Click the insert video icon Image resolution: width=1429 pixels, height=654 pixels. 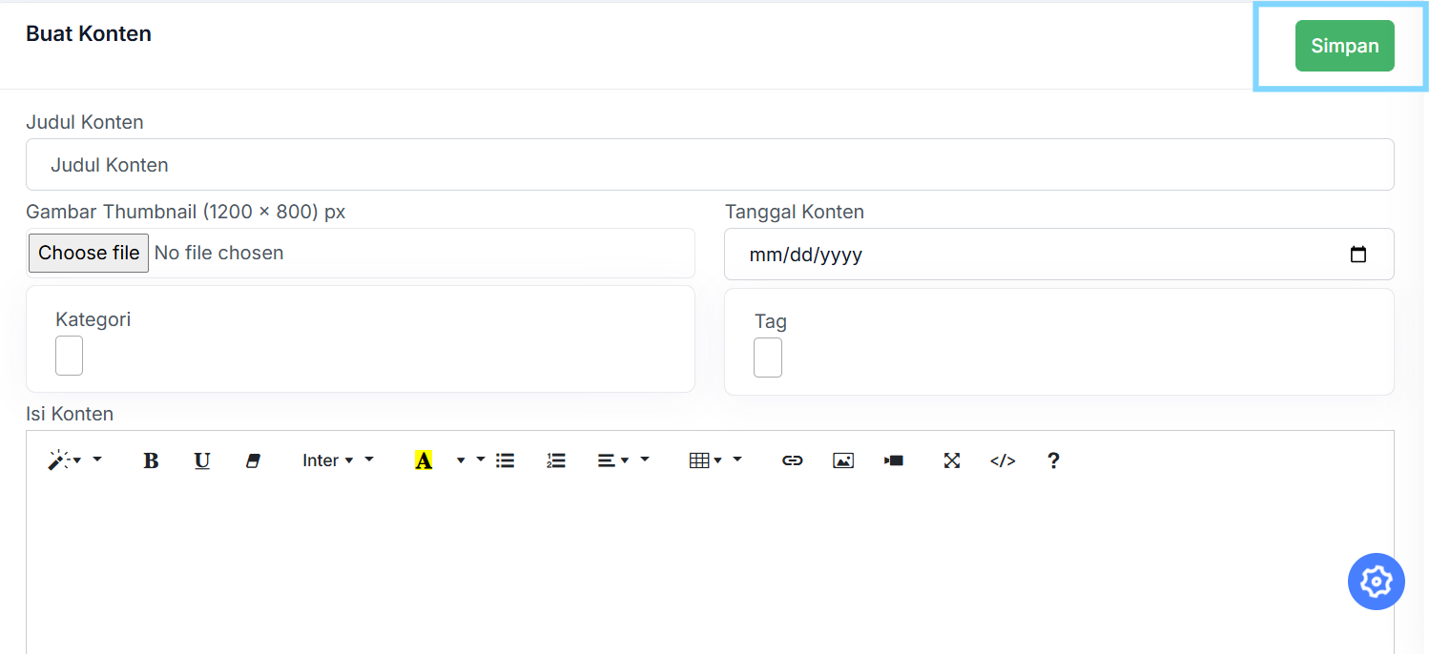point(894,460)
